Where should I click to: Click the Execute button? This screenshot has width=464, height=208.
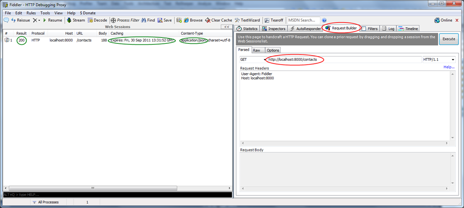(x=449, y=39)
